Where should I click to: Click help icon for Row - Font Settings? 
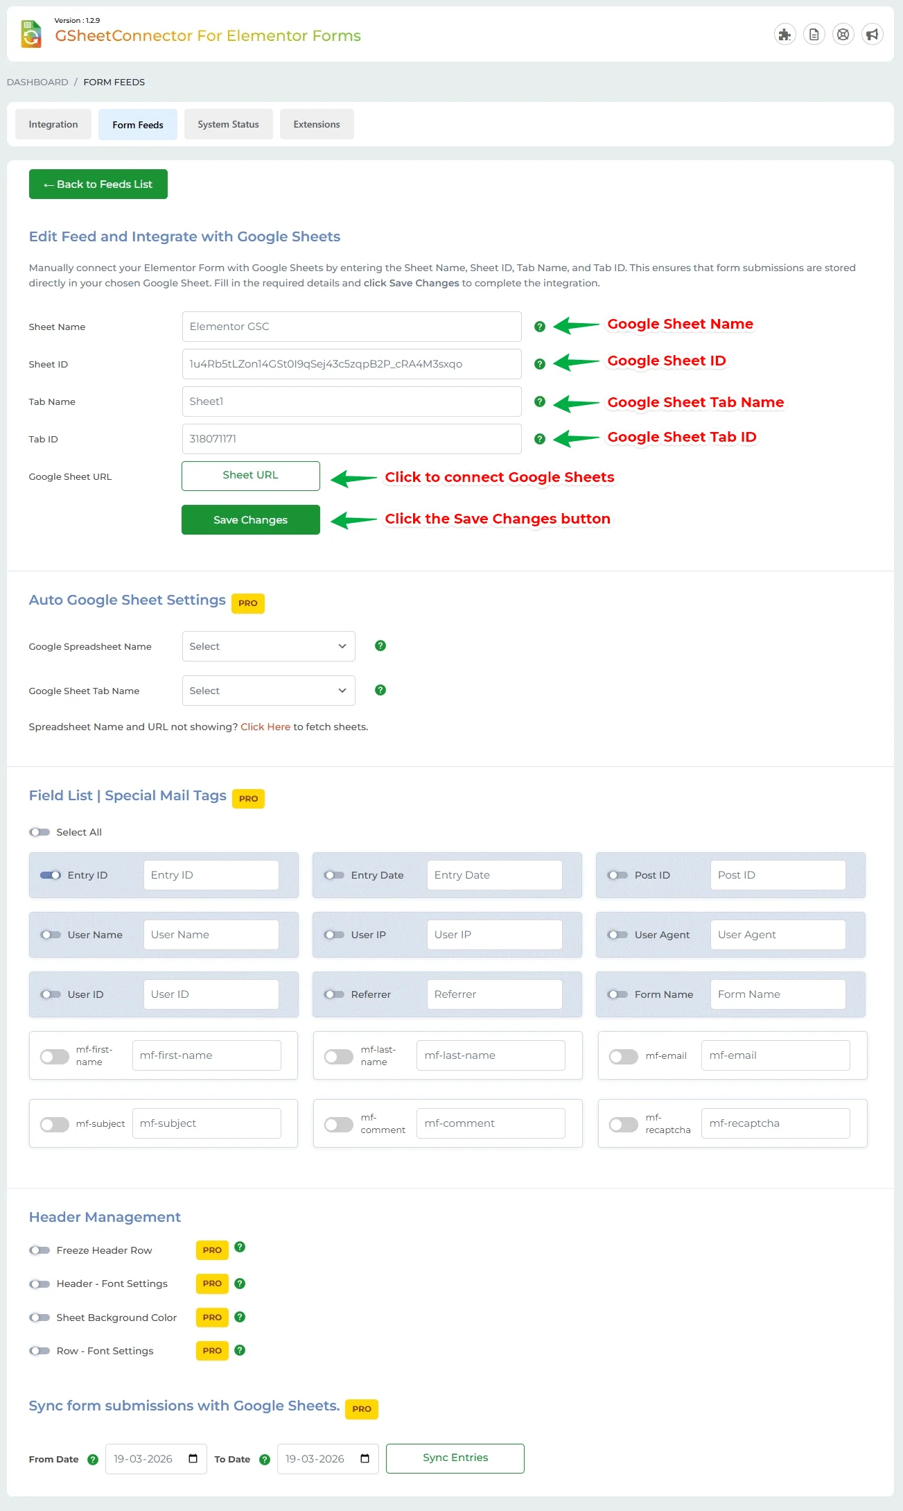click(x=240, y=1350)
